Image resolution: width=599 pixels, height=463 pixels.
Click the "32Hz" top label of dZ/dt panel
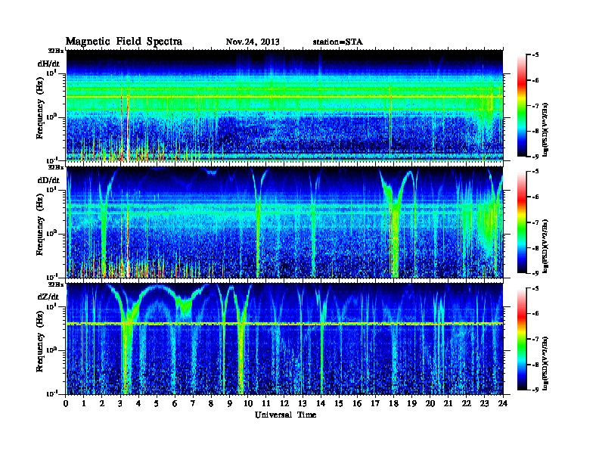point(56,284)
